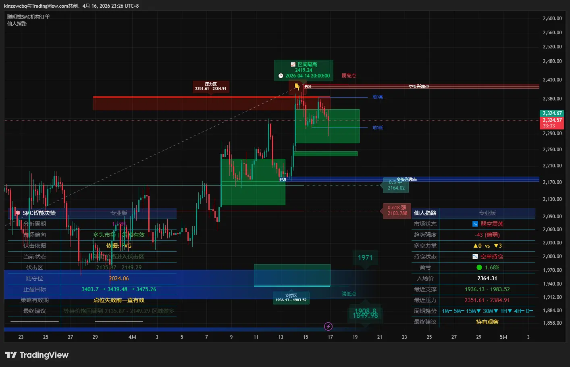The height and width of the screenshot is (367, 570).
Task: Click the 强低点 label
Action: coord(349,294)
